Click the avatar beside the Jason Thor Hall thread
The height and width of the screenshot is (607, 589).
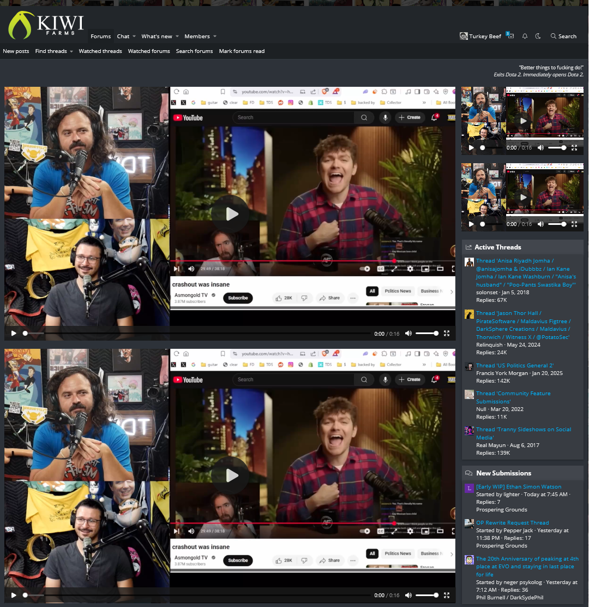click(469, 314)
